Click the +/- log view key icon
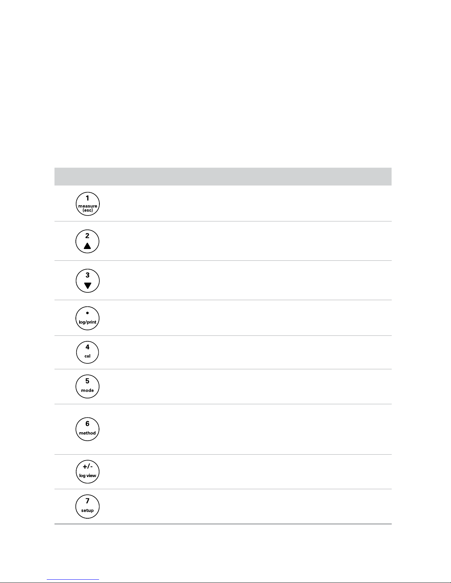451x583 pixels. point(88,472)
